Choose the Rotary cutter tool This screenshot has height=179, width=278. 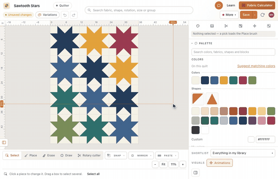tap(89, 156)
